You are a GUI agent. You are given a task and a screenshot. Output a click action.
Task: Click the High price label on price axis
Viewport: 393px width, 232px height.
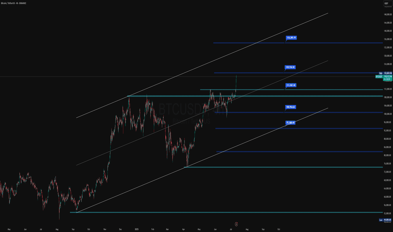click(x=385, y=73)
